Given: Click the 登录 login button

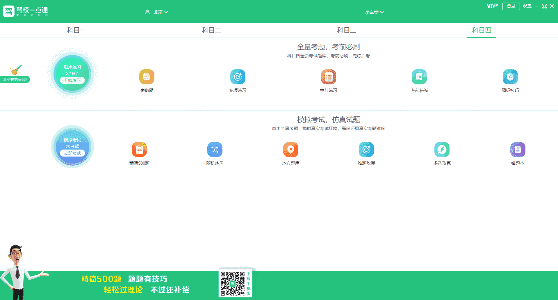Looking at the screenshot, I should coord(511,6).
